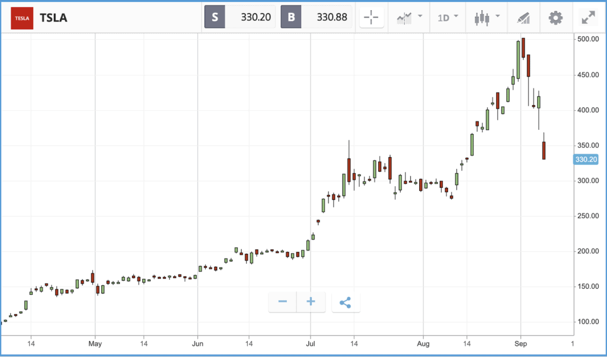Click the Sep date on time axis
This screenshot has width=607, height=357.
(x=520, y=343)
